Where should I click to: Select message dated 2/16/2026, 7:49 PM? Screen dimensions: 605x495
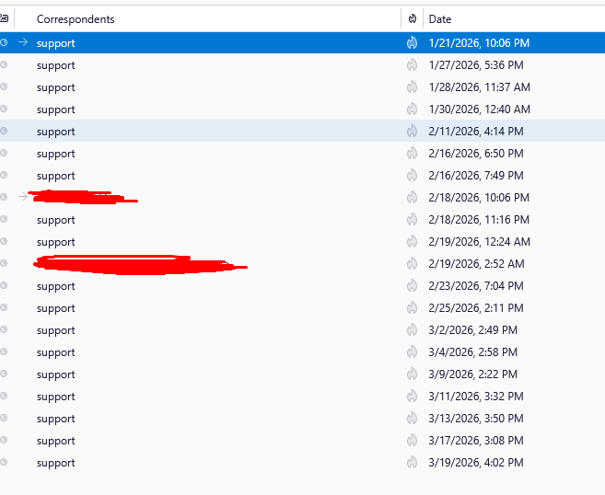point(302,176)
